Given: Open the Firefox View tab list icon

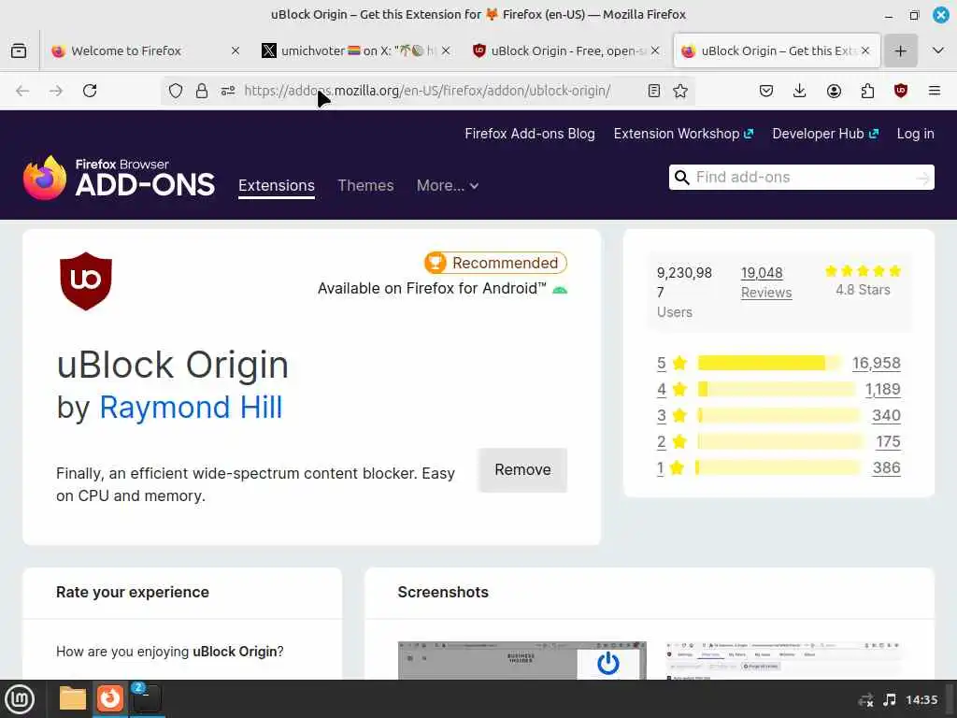Looking at the screenshot, I should click(19, 50).
